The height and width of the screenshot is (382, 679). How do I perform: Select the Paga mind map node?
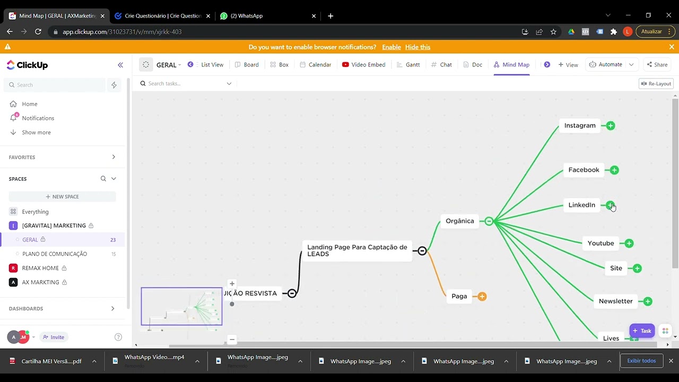coord(459,297)
